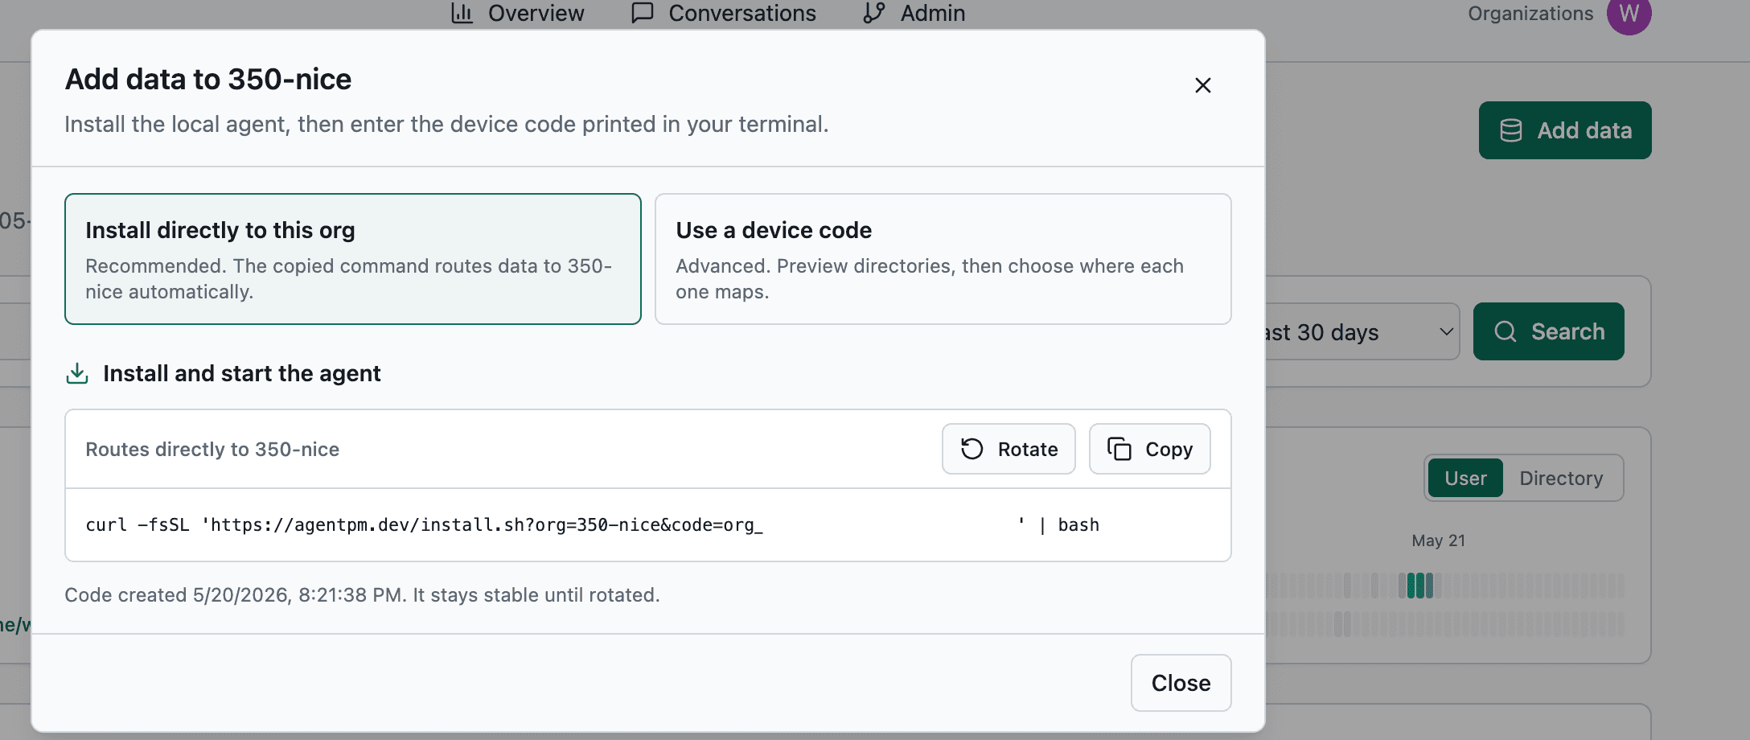Viewport: 1750px width, 740px height.
Task: Click the download icon beside Install and start
Action: click(77, 373)
